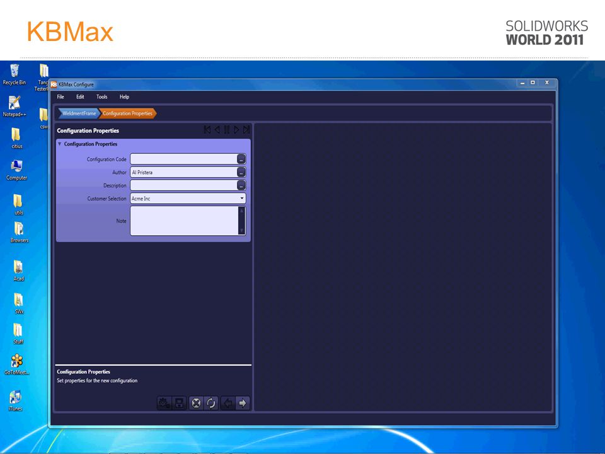Click the pause icon in panel header
605x454 pixels.
click(x=227, y=130)
